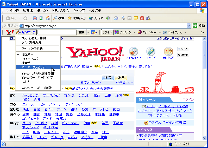Click the ?ヘルプ button on page
The image size is (208, 148).
click(183, 49)
